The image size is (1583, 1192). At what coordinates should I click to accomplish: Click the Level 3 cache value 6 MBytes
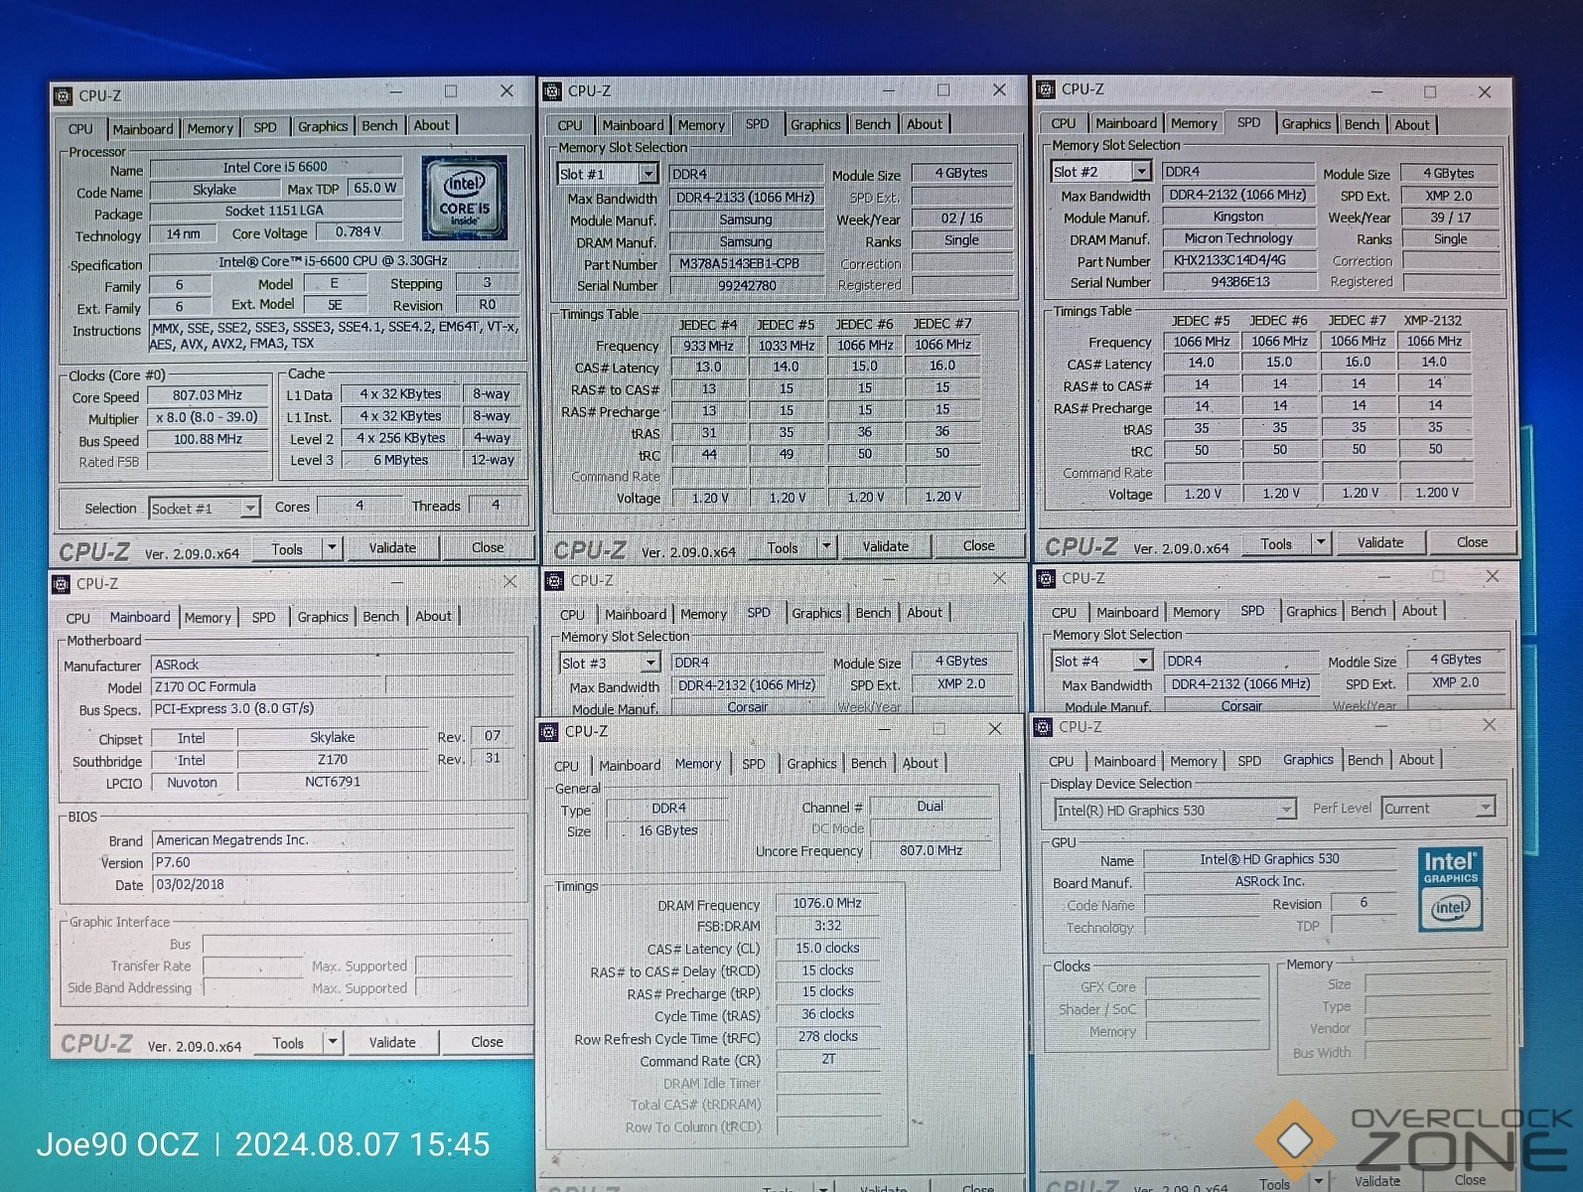(400, 460)
